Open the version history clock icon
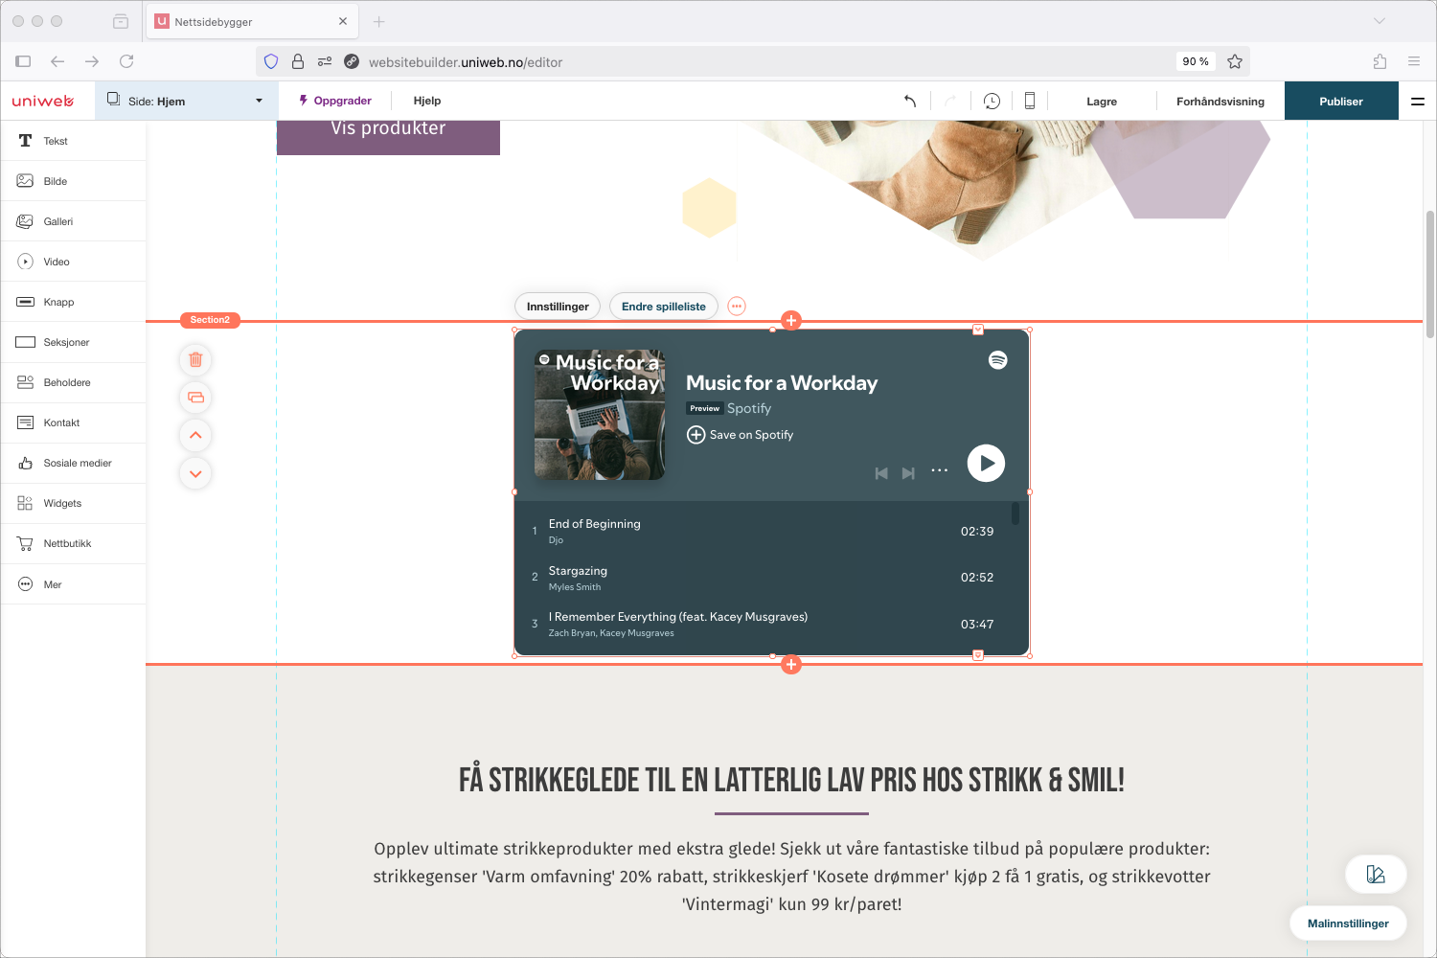This screenshot has height=958, width=1437. click(992, 101)
